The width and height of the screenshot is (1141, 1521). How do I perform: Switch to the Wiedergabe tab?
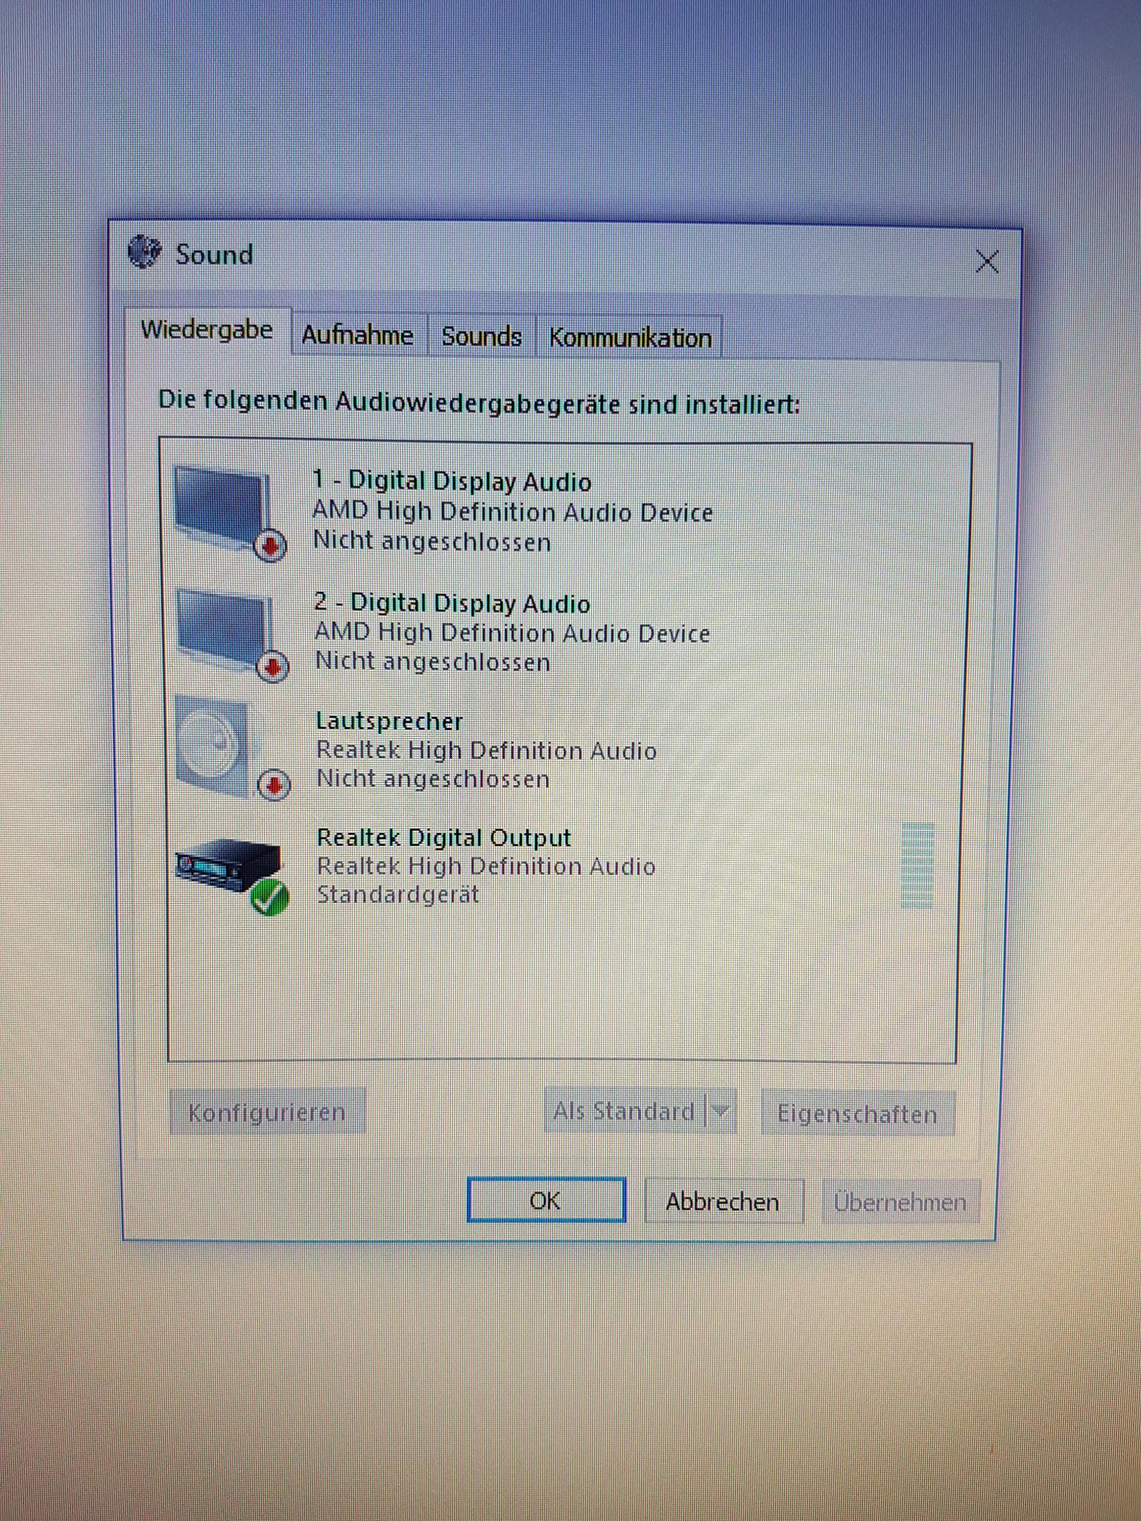[x=207, y=330]
